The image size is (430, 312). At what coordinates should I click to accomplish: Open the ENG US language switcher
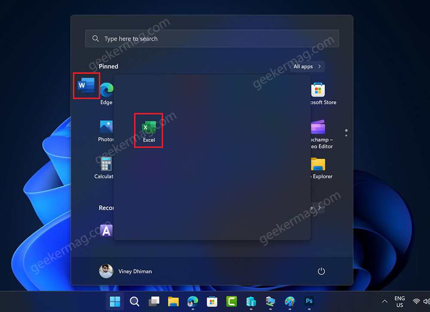tap(399, 302)
